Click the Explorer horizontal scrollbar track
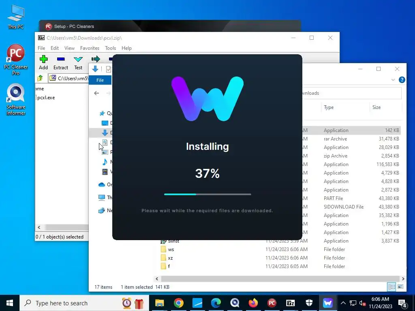This screenshot has width=415, height=311. pos(280,279)
